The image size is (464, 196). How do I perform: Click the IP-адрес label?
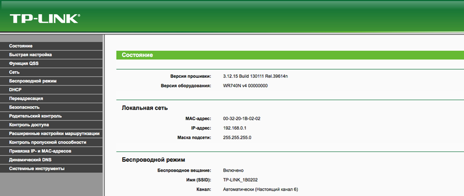click(201, 128)
